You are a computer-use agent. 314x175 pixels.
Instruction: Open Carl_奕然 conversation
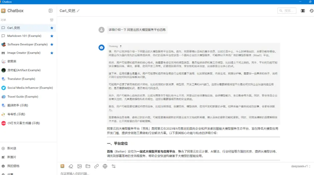[x=28, y=28]
